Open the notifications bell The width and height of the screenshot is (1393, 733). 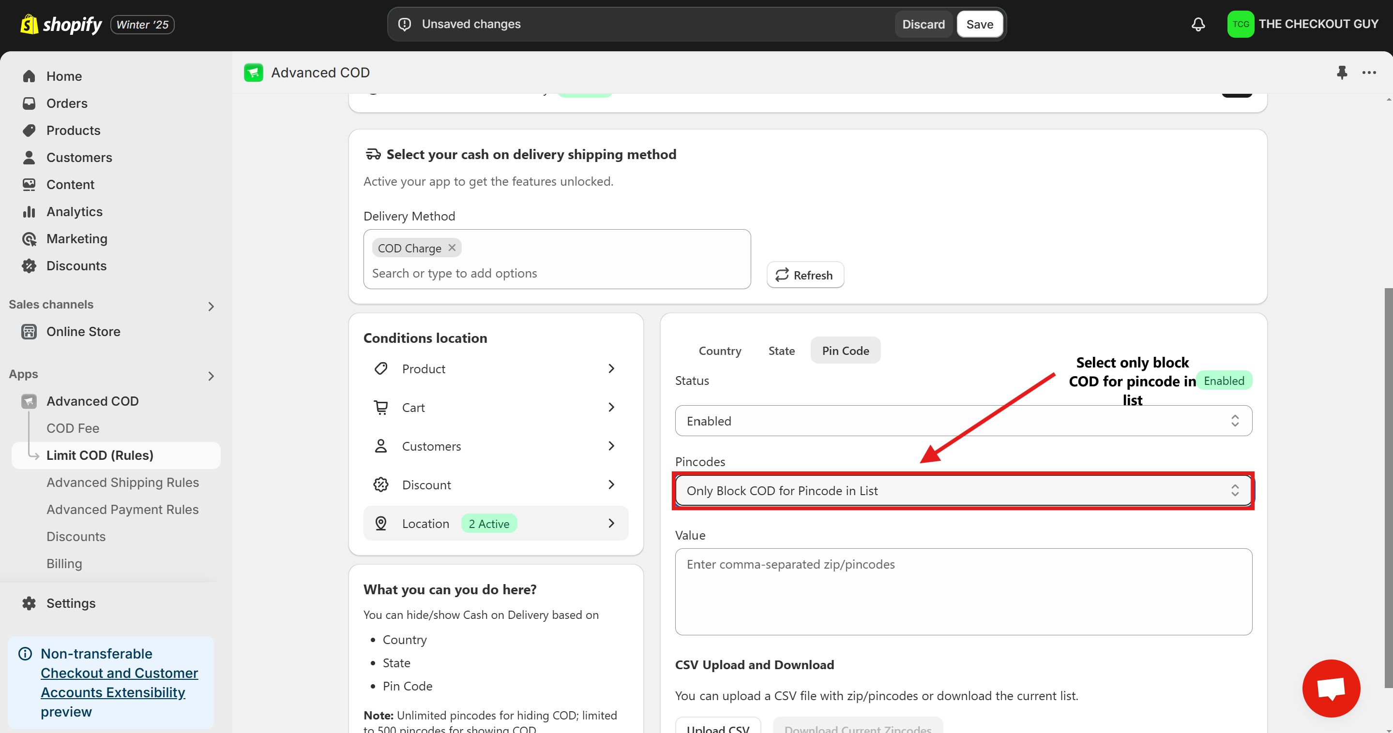point(1198,24)
